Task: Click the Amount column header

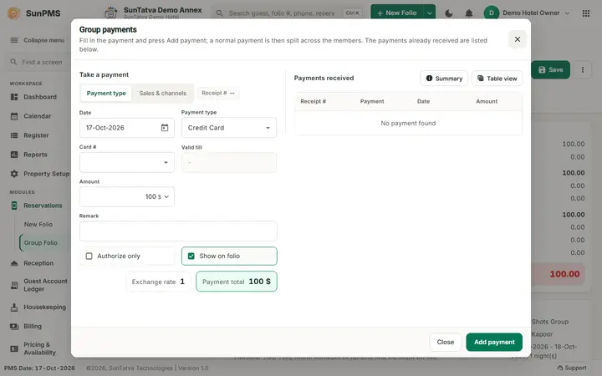Action: pyautogui.click(x=487, y=101)
